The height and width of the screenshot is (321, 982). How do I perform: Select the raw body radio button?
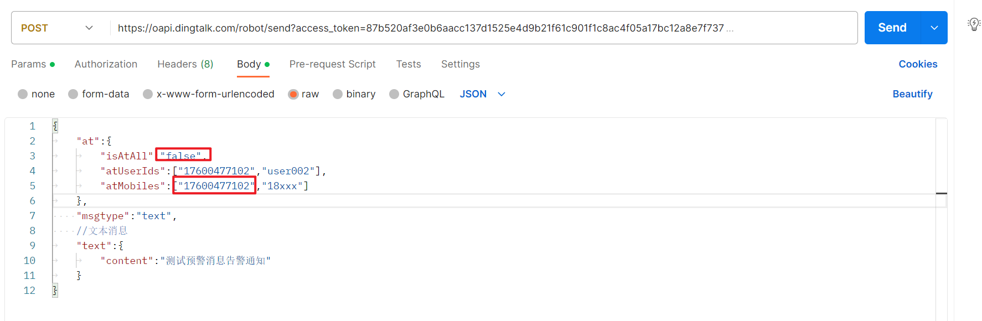pyautogui.click(x=293, y=94)
